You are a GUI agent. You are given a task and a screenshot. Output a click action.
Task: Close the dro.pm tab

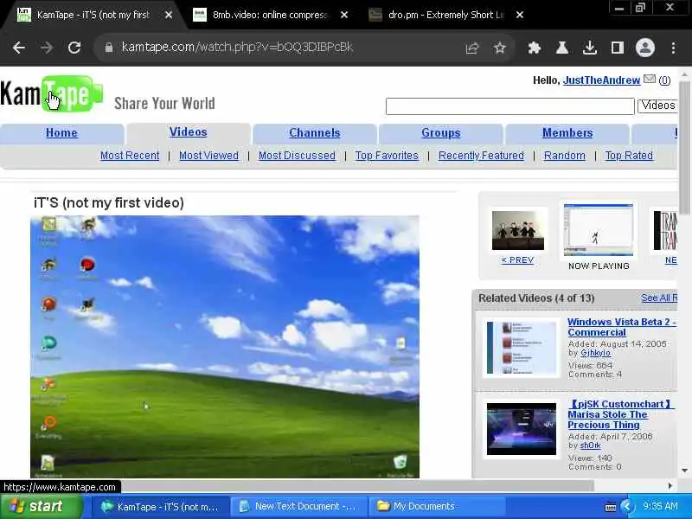(520, 15)
